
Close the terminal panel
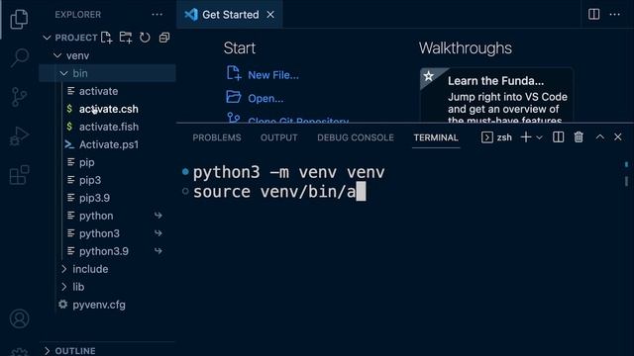(x=618, y=137)
